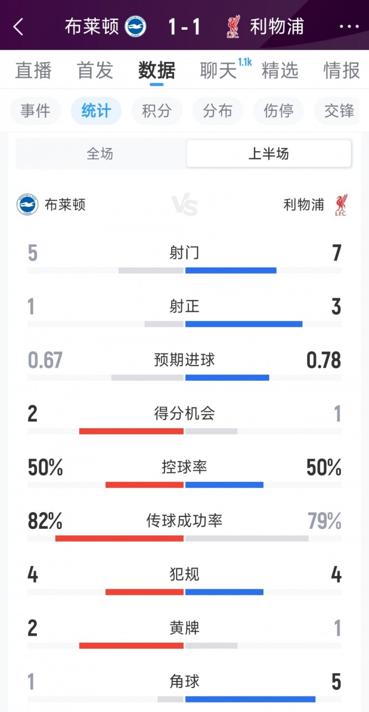Switch to 全场 full match stats
Image resolution: width=369 pixels, height=712 pixels.
tap(100, 154)
